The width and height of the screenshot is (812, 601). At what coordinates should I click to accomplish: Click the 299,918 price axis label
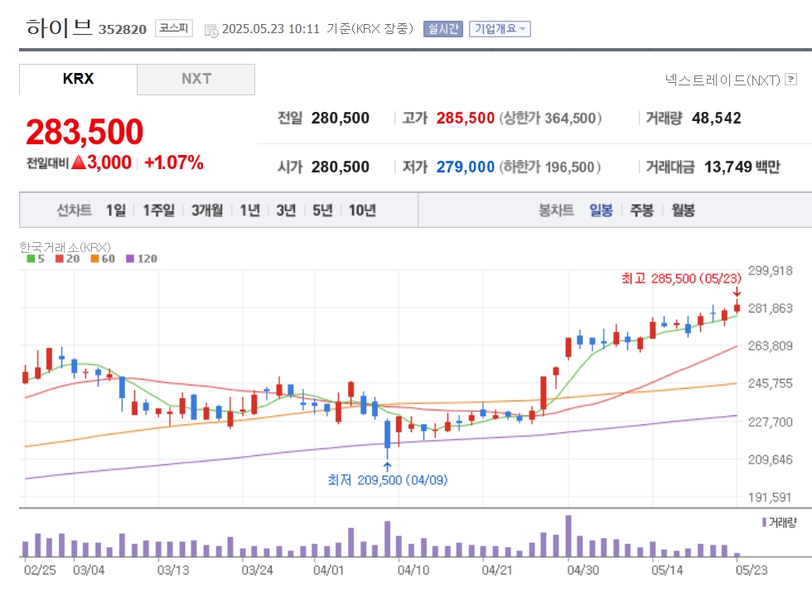coord(770,270)
